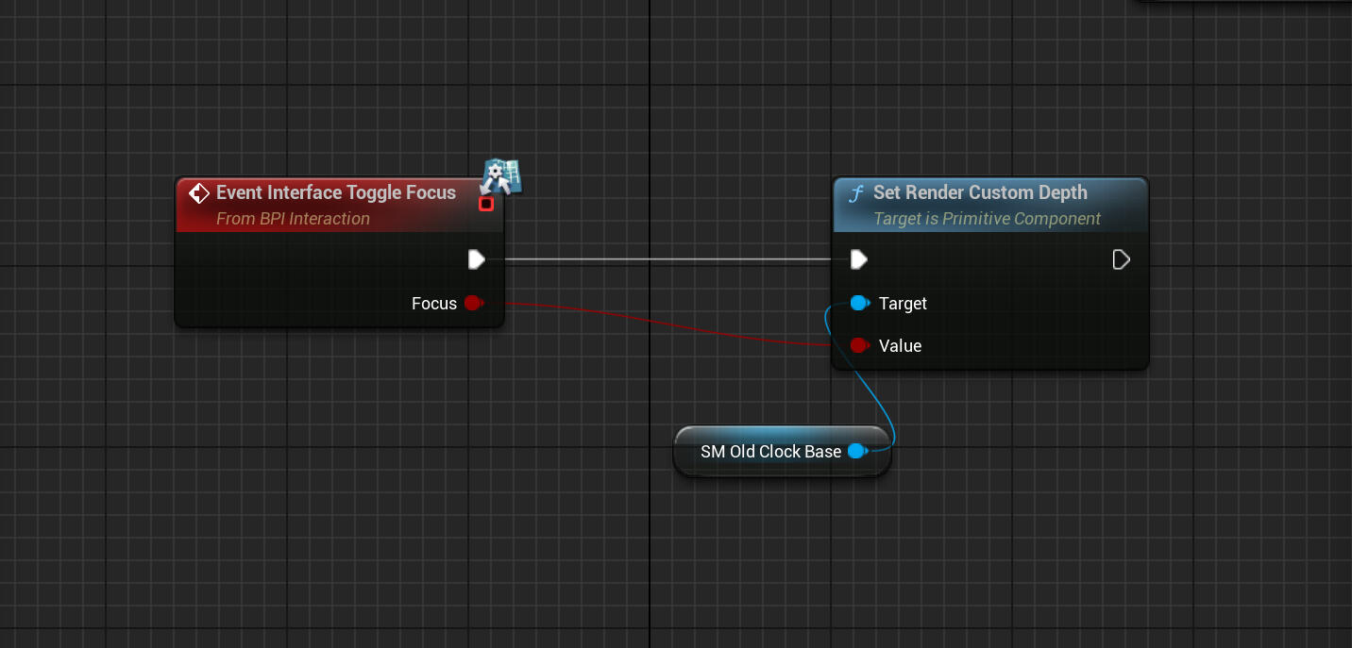This screenshot has height=648, width=1352.
Task: Select the SM Old Clock Base variable node
Action: pos(769,452)
